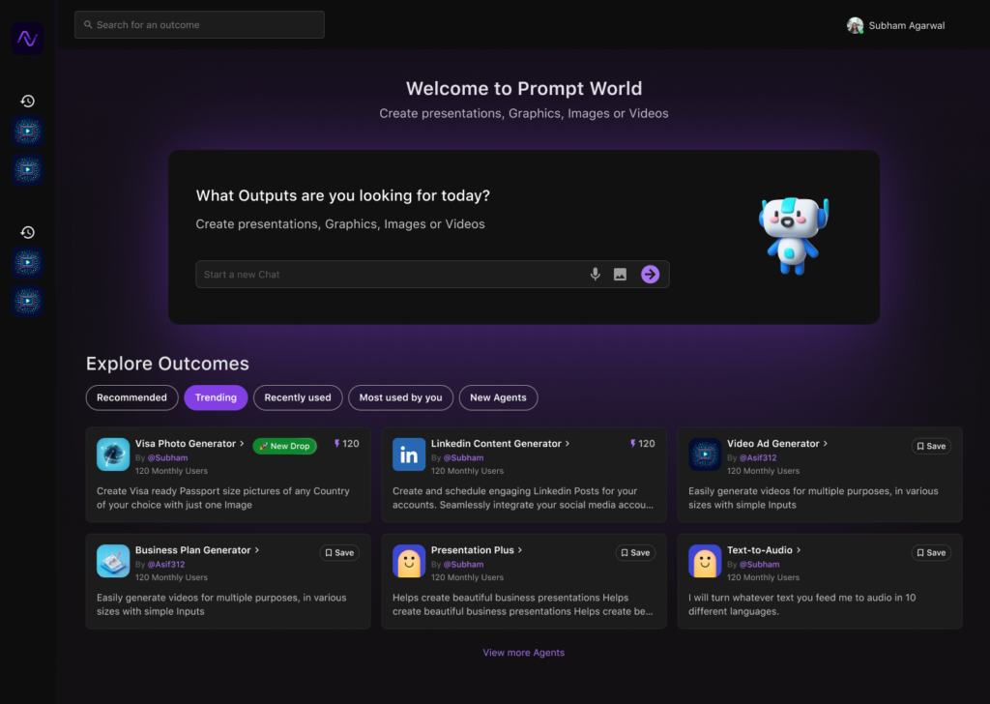990x704 pixels.
Task: Click the Prompt World logo in sidebar
Action: 27,39
